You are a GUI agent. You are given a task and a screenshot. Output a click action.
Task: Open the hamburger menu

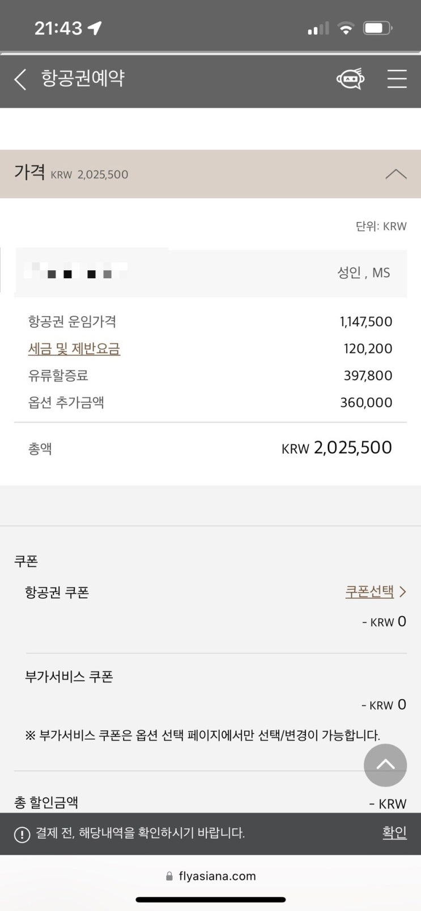[x=397, y=79]
